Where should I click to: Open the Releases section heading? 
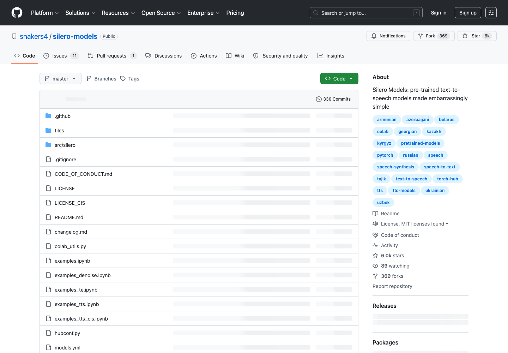(385, 306)
